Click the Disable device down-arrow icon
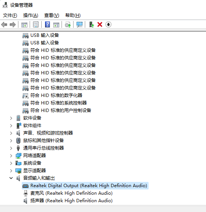The height and width of the screenshot is (212, 206). [x=108, y=24]
